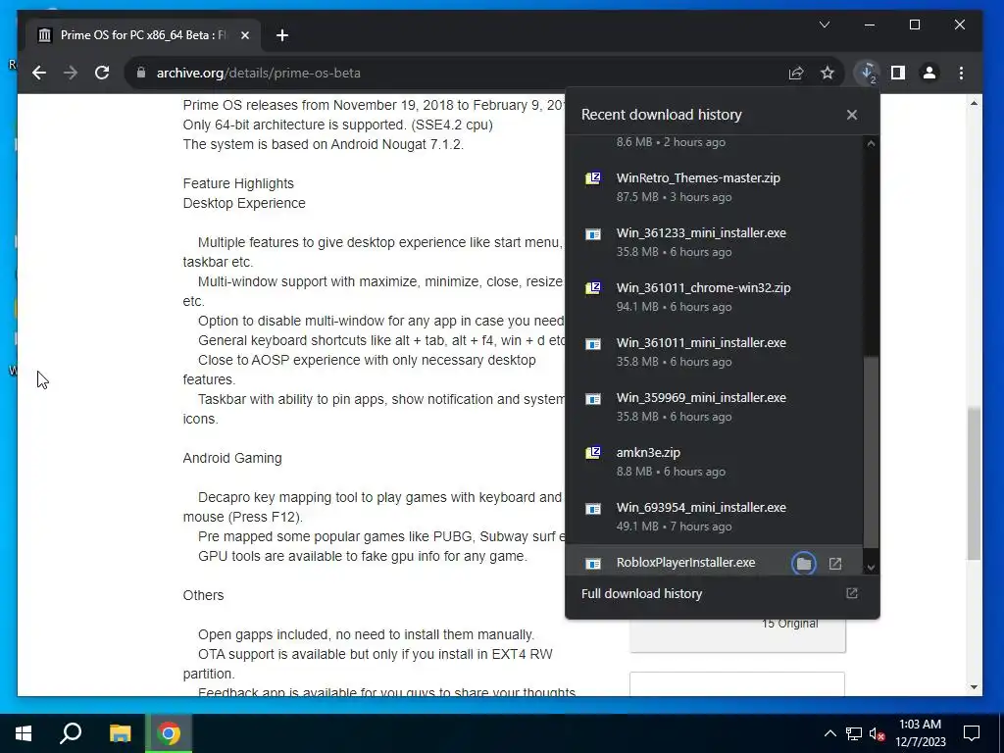Click page scrollbar down arrow
The height and width of the screenshot is (753, 1004).
pyautogui.click(x=974, y=687)
